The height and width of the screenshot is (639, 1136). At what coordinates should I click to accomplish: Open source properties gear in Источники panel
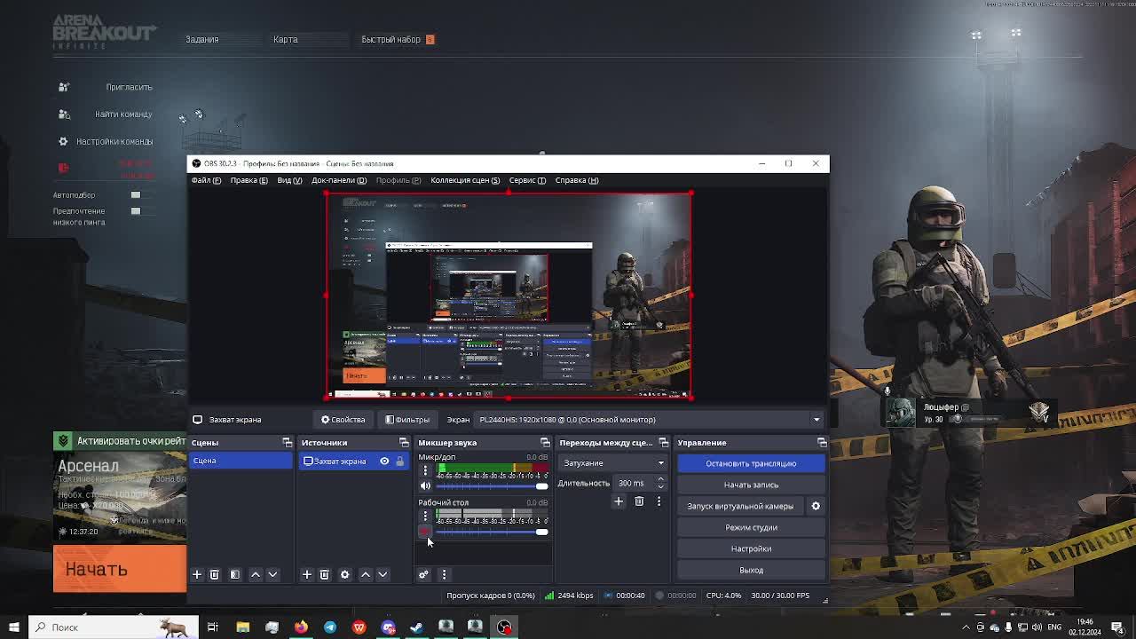(x=345, y=574)
